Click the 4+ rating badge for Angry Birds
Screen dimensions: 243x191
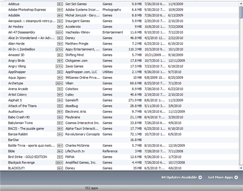[60, 61]
